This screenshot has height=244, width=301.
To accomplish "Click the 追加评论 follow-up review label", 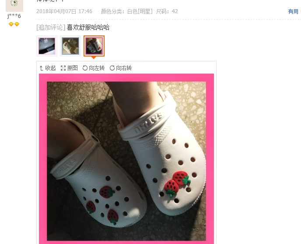I will [x=51, y=27].
